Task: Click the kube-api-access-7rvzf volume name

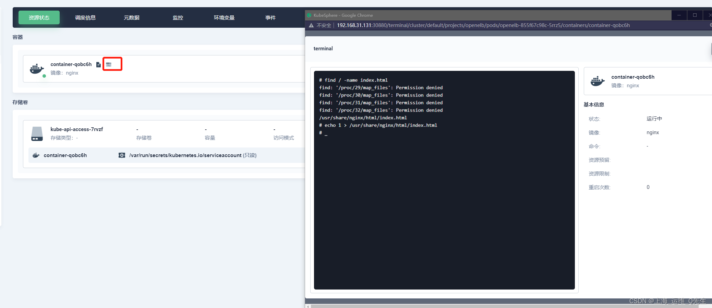Action: coord(77,129)
